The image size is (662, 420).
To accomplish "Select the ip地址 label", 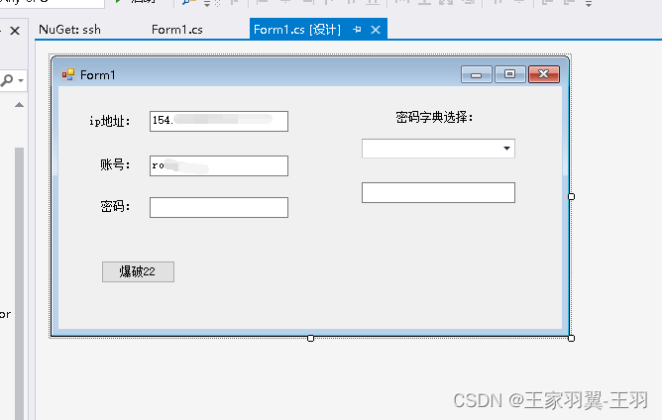I will (109, 121).
